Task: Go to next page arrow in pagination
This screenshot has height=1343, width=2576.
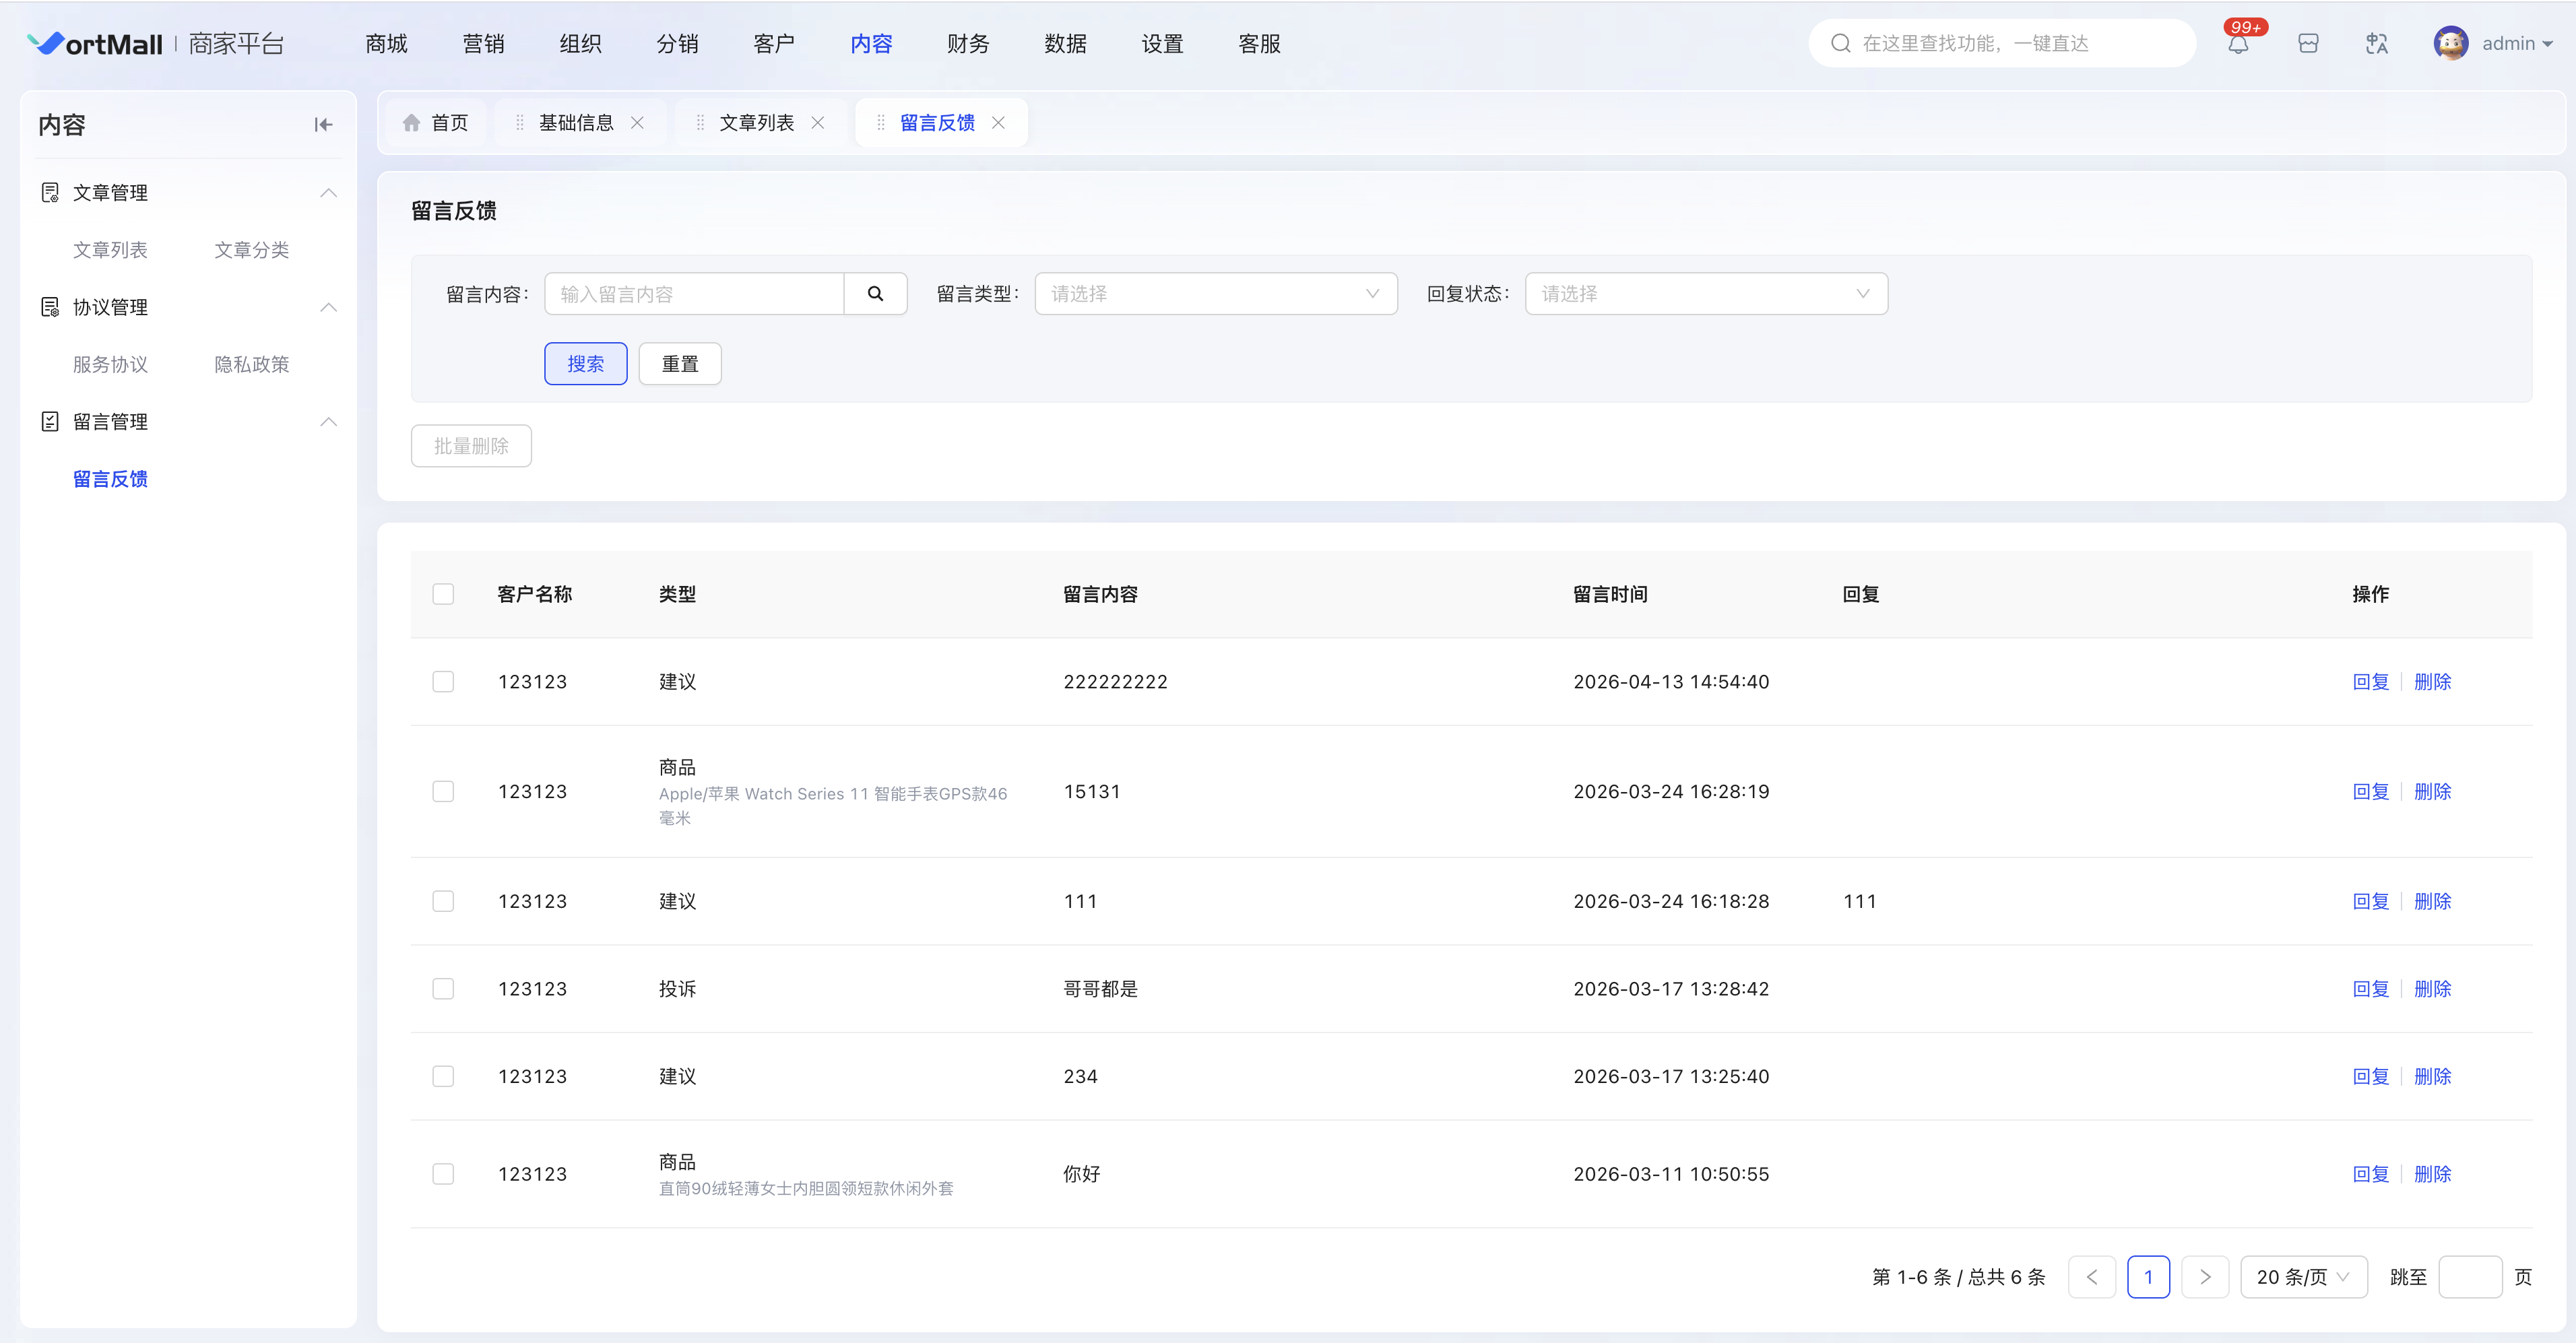Action: coord(2205,1277)
